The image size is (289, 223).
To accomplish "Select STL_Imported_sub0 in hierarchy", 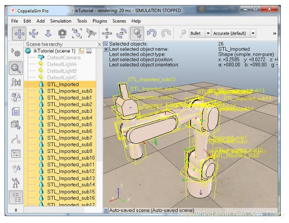I will coord(69,91).
